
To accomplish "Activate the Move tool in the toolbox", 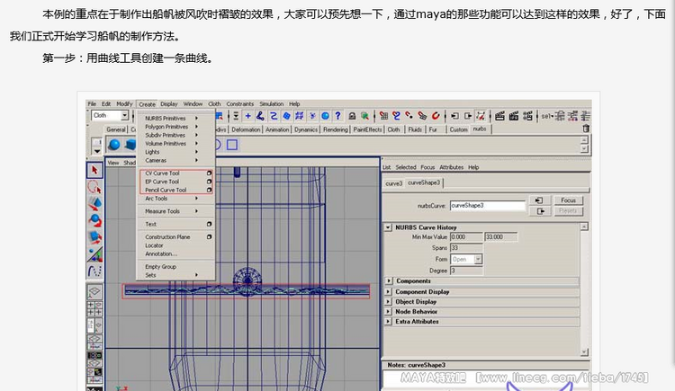I will pyautogui.click(x=94, y=204).
